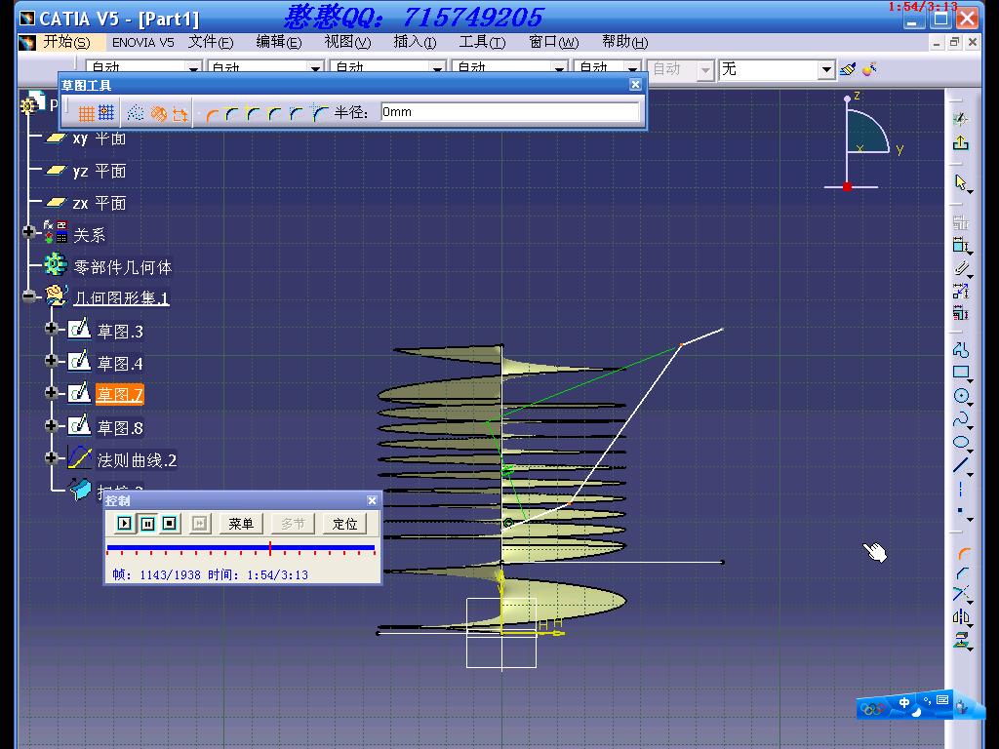The height and width of the screenshot is (749, 999).
Task: Open the 工具 menu
Action: point(482,42)
